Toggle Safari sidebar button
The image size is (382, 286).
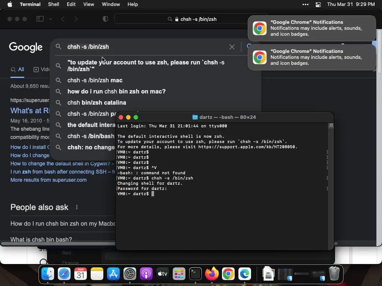click(x=40, y=19)
